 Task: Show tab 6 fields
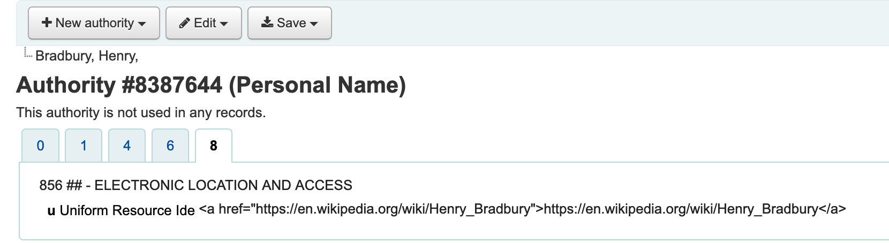170,146
